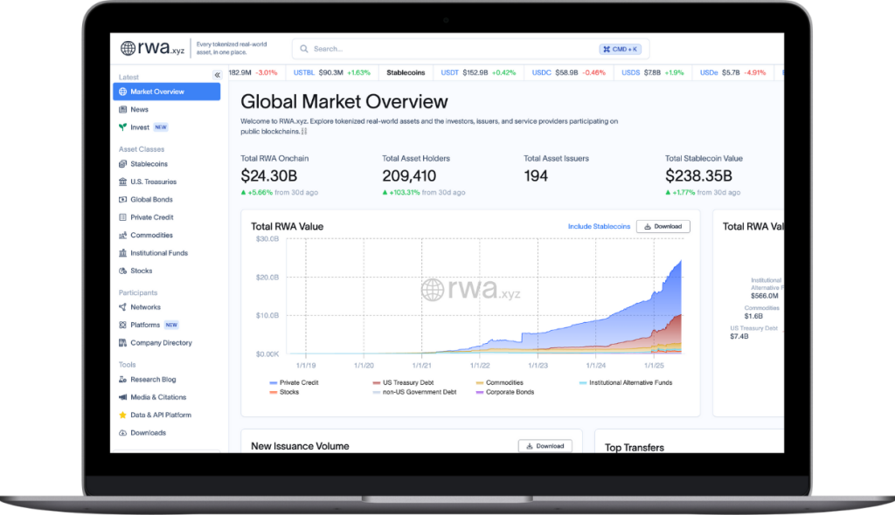Toggle Commodities legend series
The height and width of the screenshot is (515, 895).
(x=499, y=382)
